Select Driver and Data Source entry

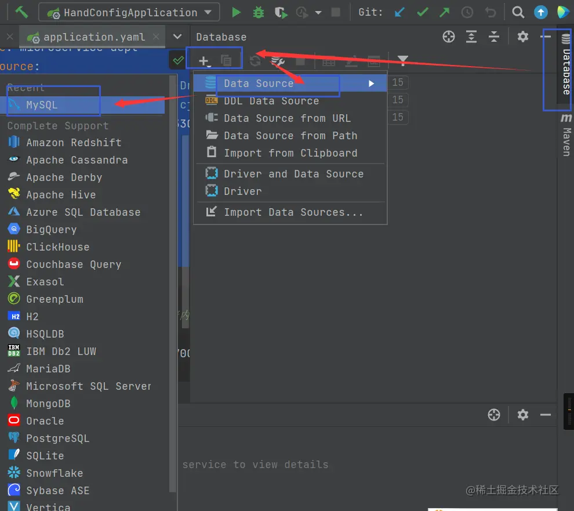click(290, 173)
